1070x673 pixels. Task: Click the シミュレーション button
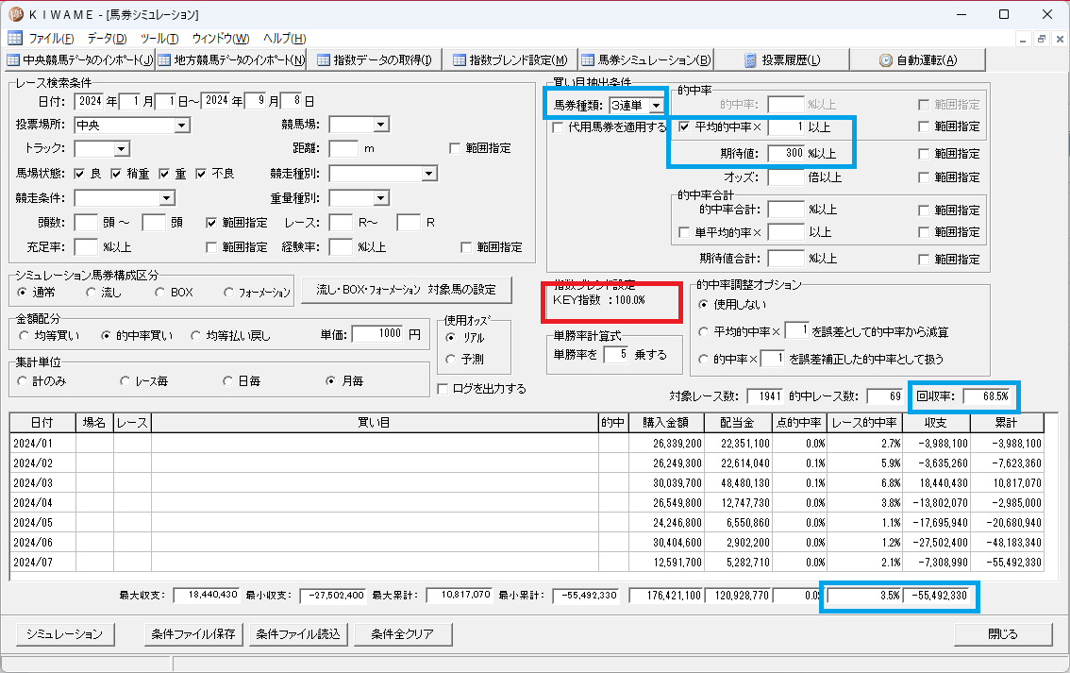point(65,634)
